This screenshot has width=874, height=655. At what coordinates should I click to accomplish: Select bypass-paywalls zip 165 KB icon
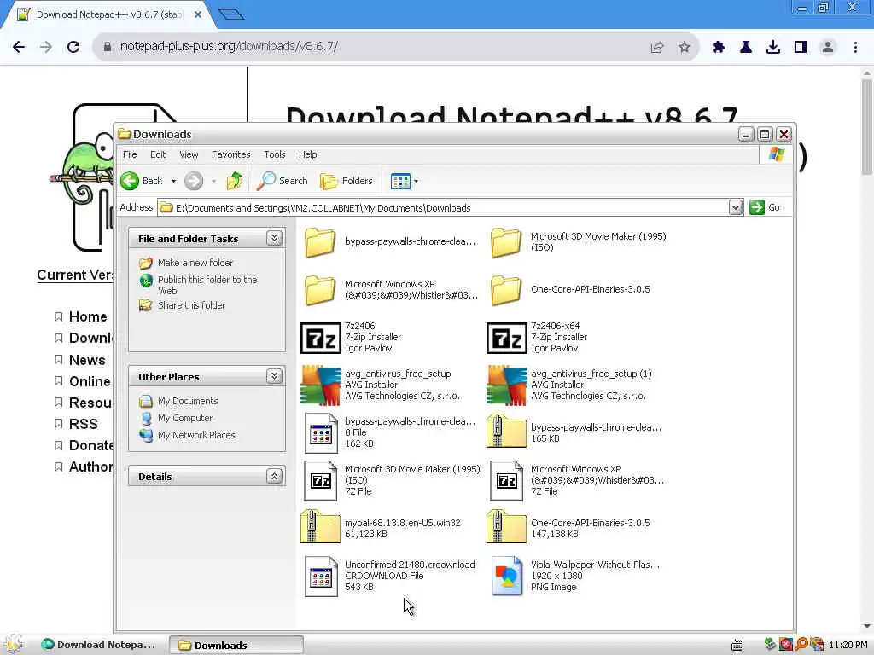coord(507,431)
